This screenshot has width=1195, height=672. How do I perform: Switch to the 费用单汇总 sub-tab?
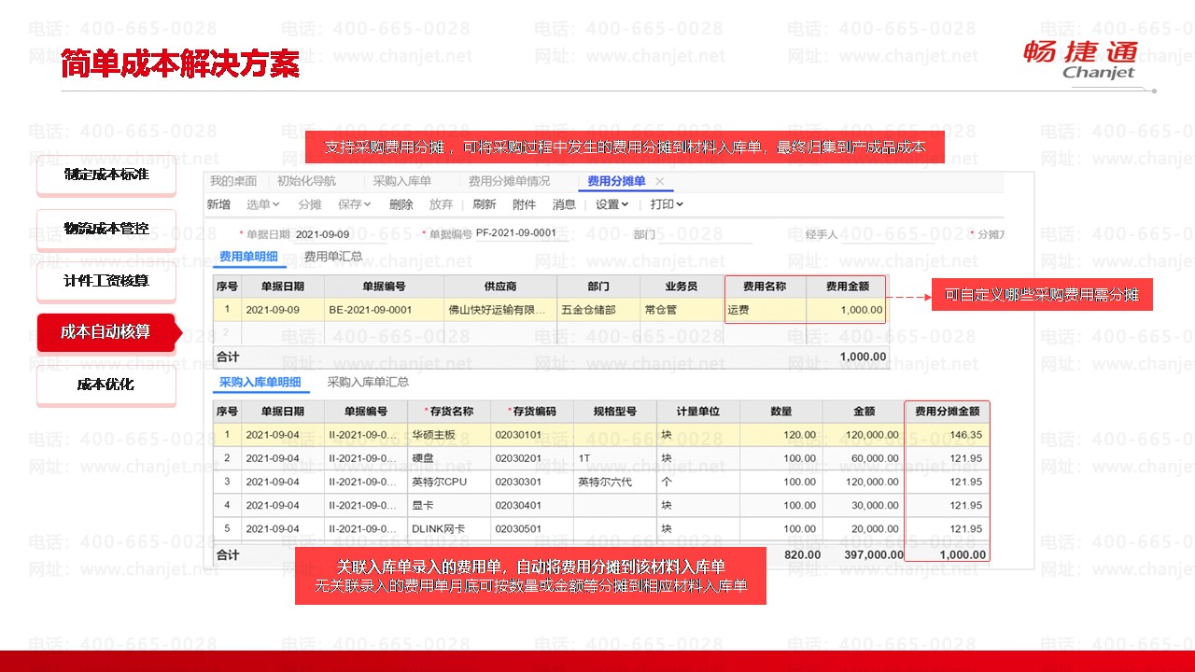(333, 257)
